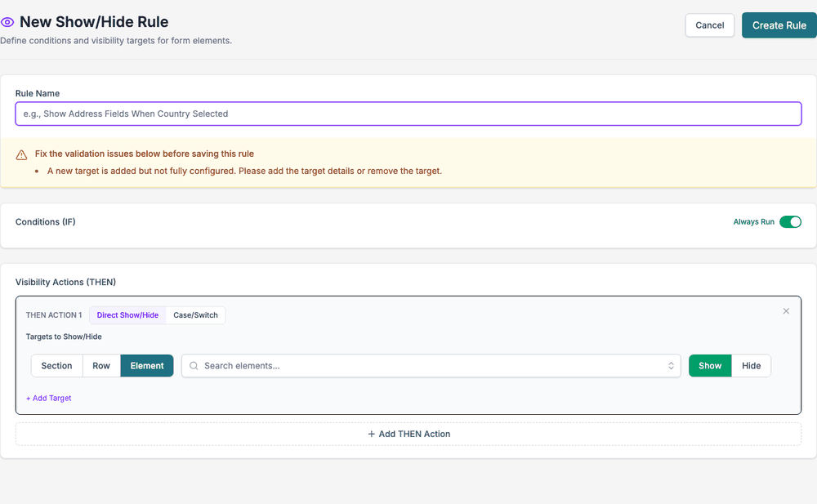The width and height of the screenshot is (817, 504).
Task: Click the Create Rule button
Action: pos(779,25)
